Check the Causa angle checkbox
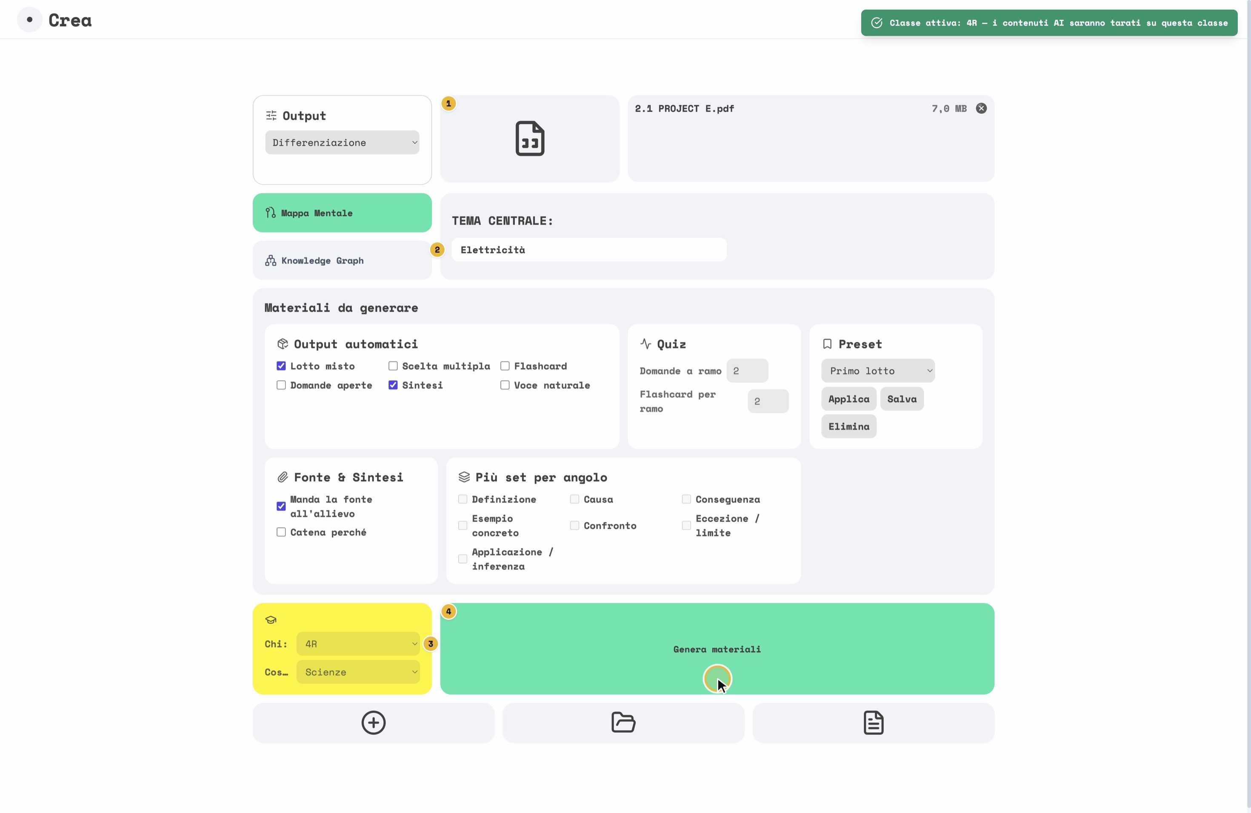 (574, 500)
